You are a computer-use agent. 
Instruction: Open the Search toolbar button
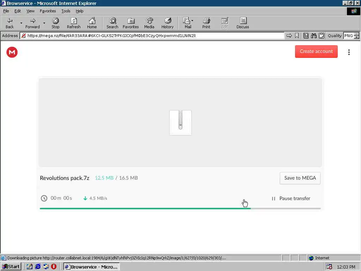point(112,23)
